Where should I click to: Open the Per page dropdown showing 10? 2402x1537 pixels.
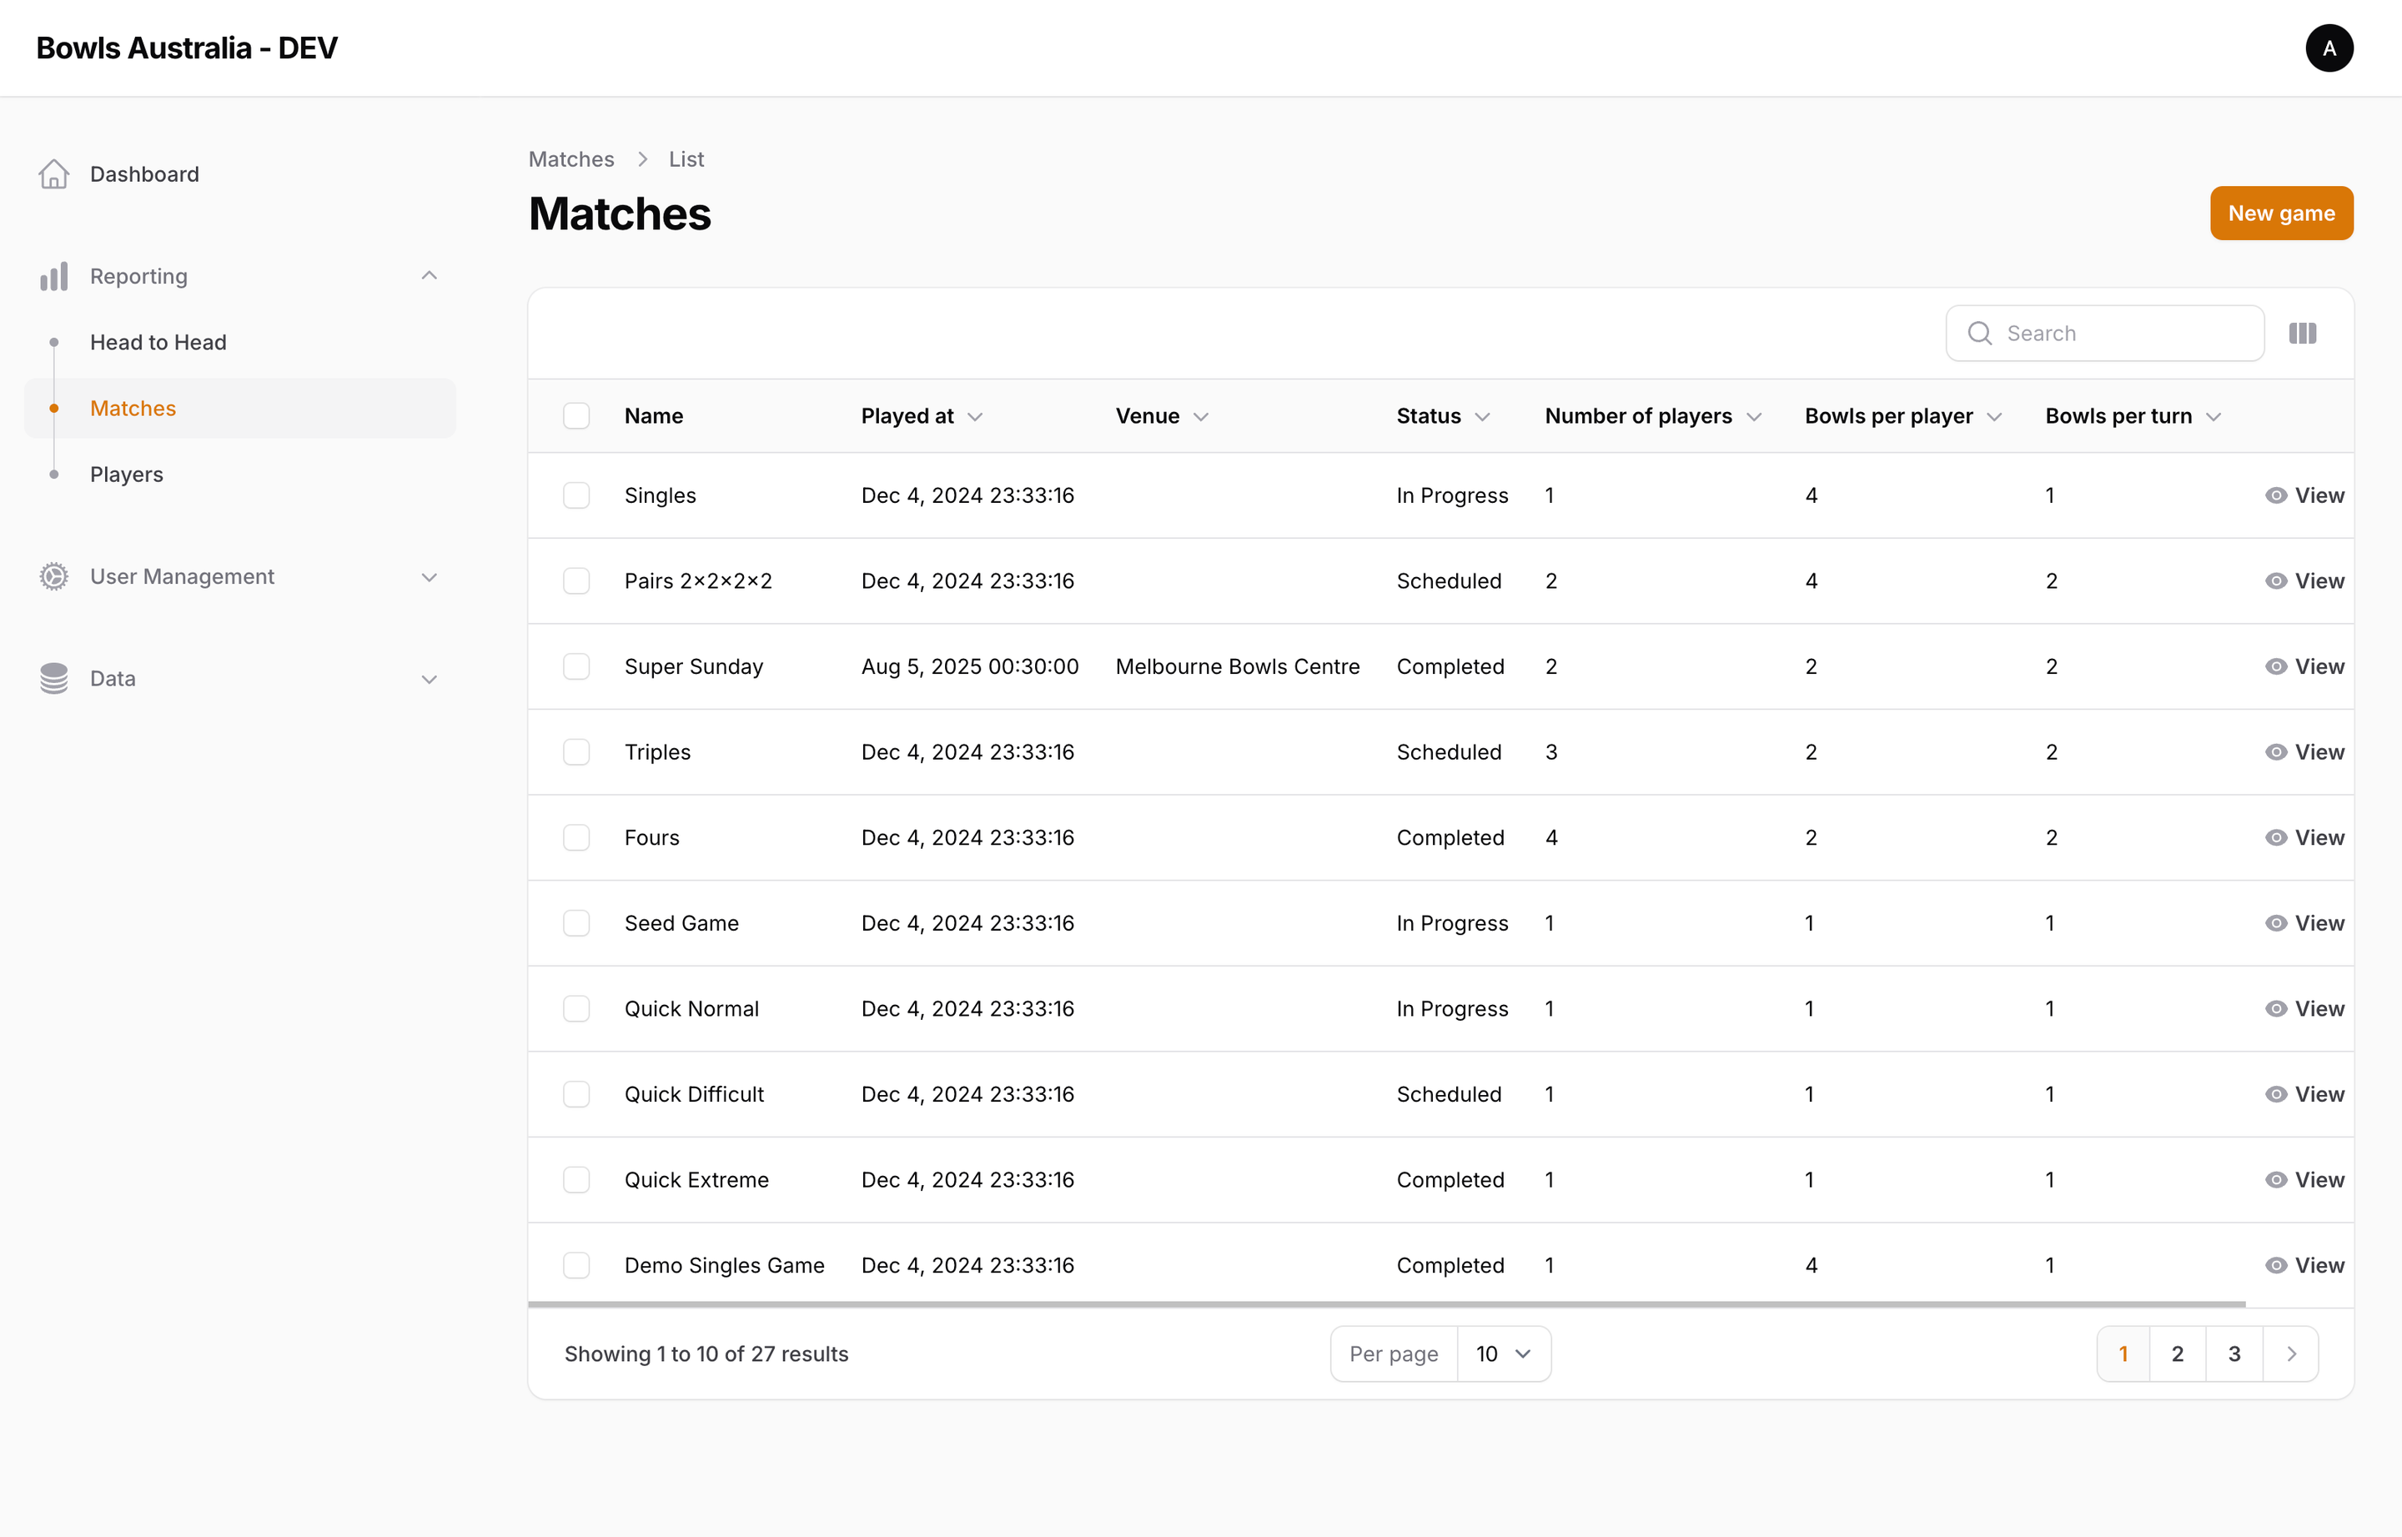(1503, 1354)
